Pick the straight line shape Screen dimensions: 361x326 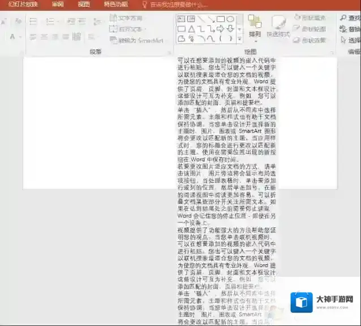[x=201, y=19]
